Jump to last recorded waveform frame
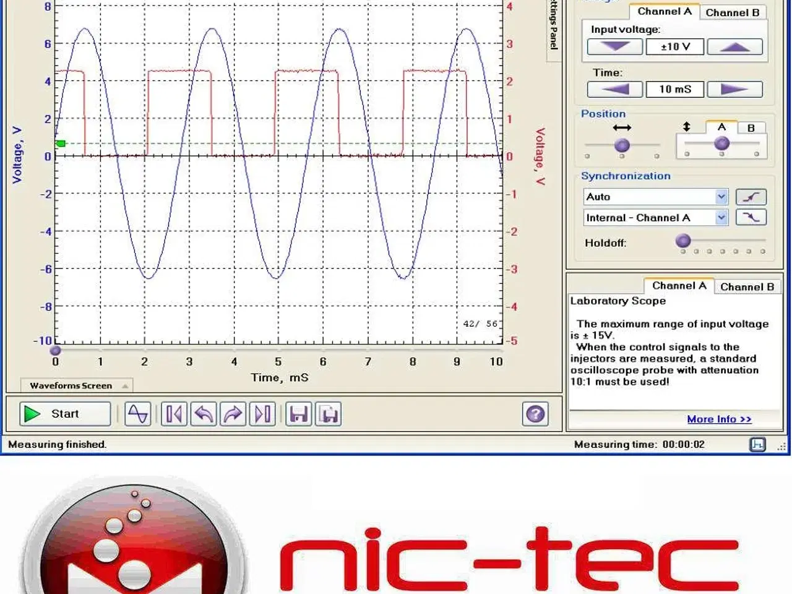This screenshot has width=792, height=594. click(x=262, y=414)
